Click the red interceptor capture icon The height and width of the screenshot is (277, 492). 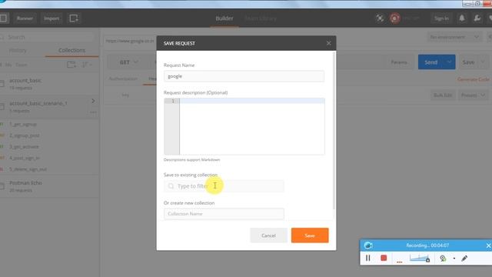pyautogui.click(x=394, y=18)
